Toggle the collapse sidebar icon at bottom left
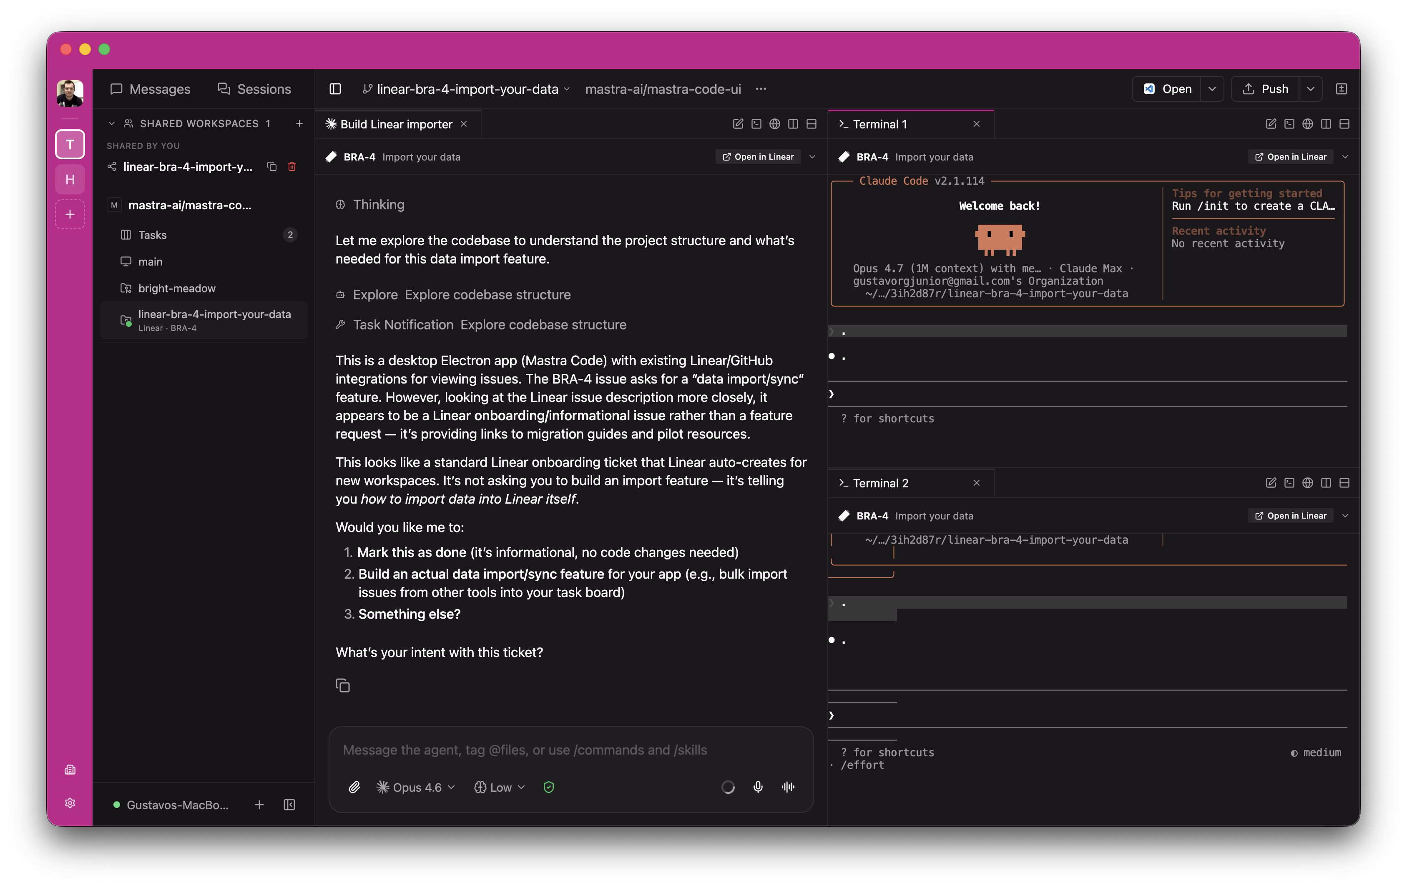 289,805
